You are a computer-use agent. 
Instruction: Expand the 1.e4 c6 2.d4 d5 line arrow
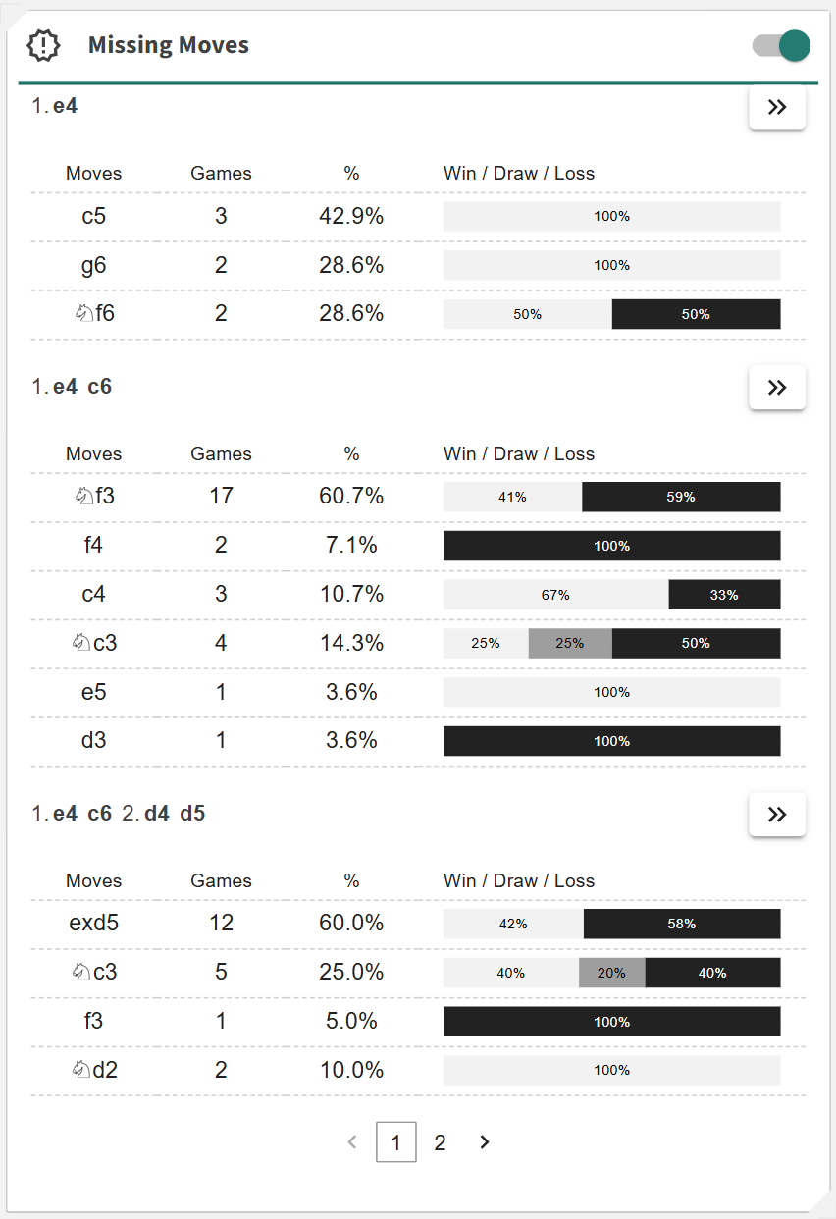[x=777, y=815]
